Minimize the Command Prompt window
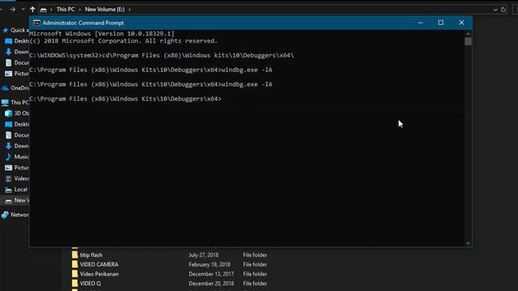The image size is (518, 291). pos(420,23)
